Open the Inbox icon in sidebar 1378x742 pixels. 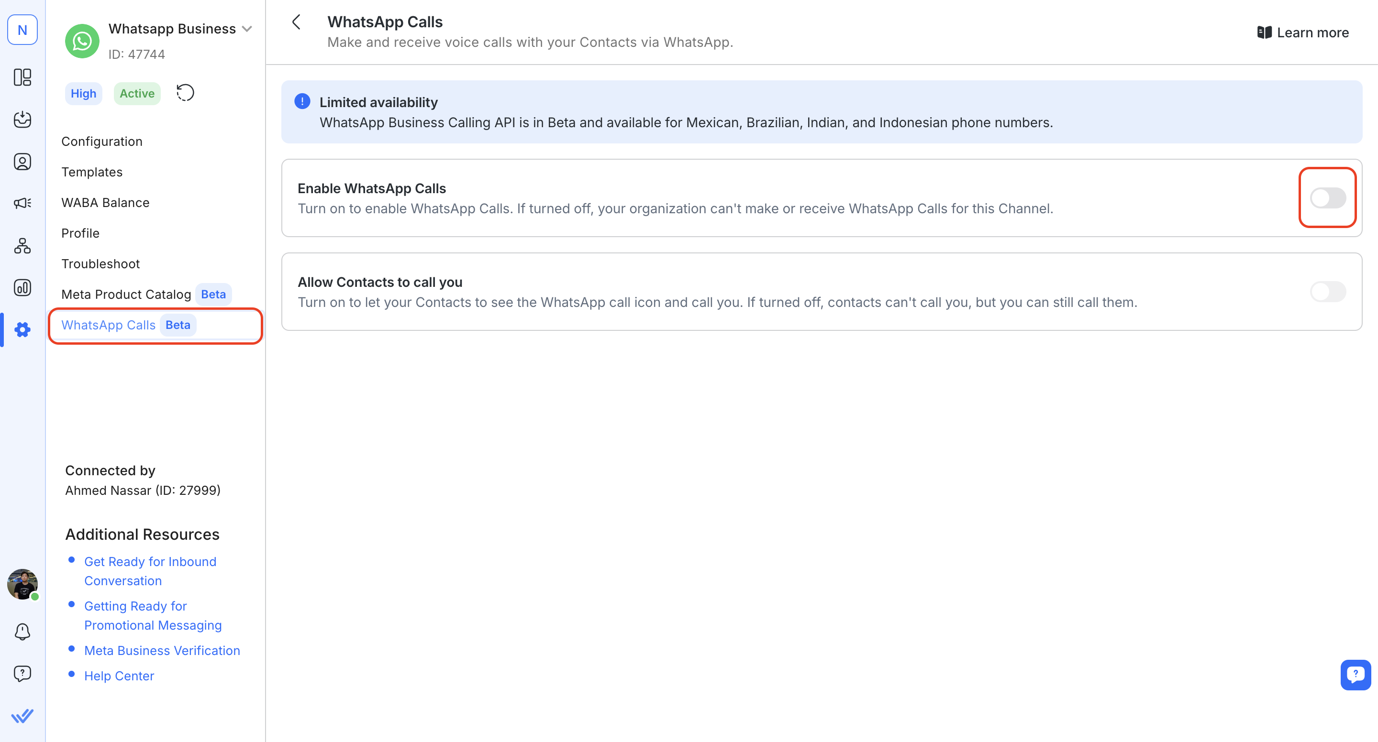[22, 119]
